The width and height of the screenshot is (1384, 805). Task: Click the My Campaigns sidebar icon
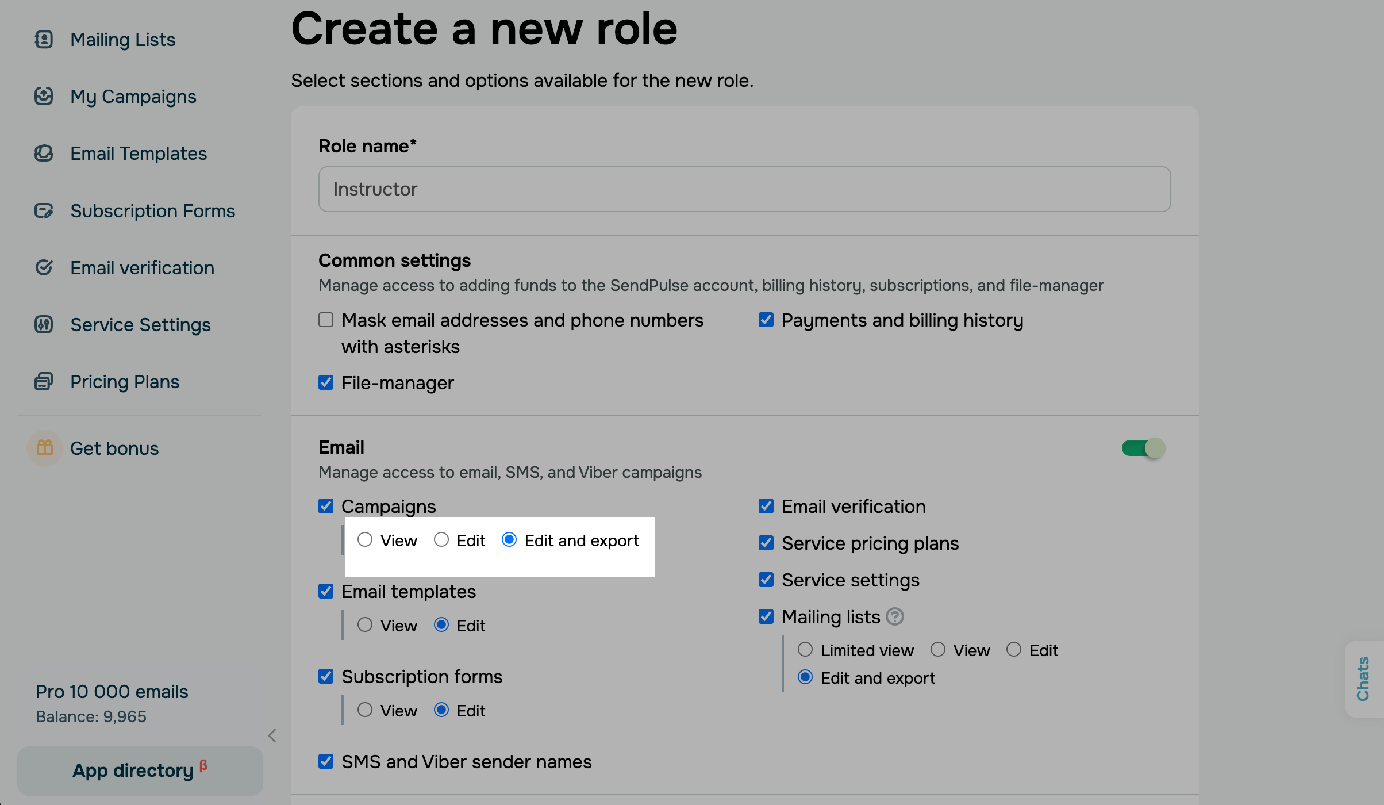tap(44, 96)
